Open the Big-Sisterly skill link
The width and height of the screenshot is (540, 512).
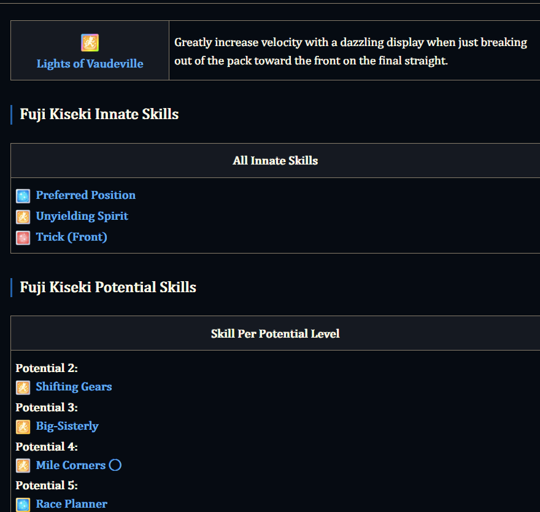[x=67, y=426]
